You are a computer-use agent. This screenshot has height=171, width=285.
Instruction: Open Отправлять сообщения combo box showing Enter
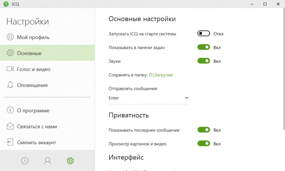[148, 98]
